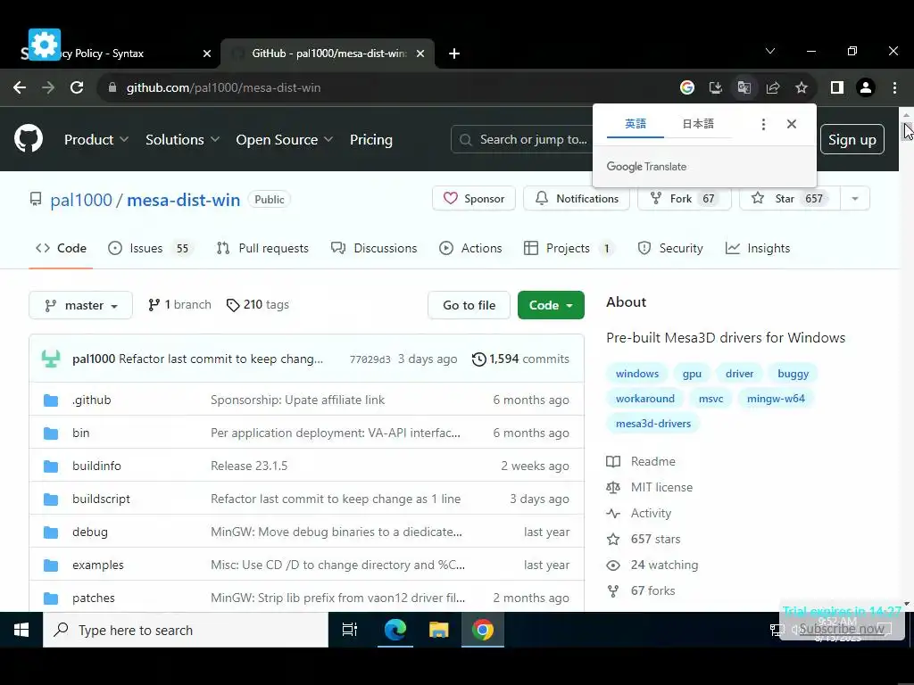This screenshot has width=914, height=685.
Task: Click the Windows taskbar search box
Action: pos(186,630)
